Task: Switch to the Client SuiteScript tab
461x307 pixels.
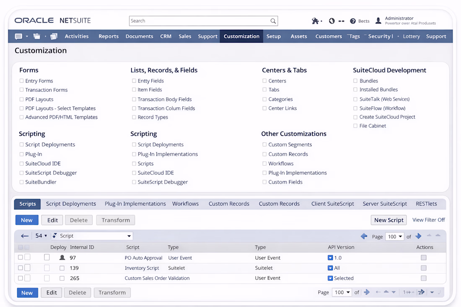Action: tap(332, 204)
